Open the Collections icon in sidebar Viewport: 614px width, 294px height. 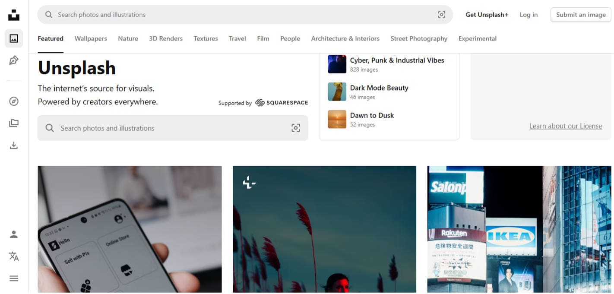14,123
